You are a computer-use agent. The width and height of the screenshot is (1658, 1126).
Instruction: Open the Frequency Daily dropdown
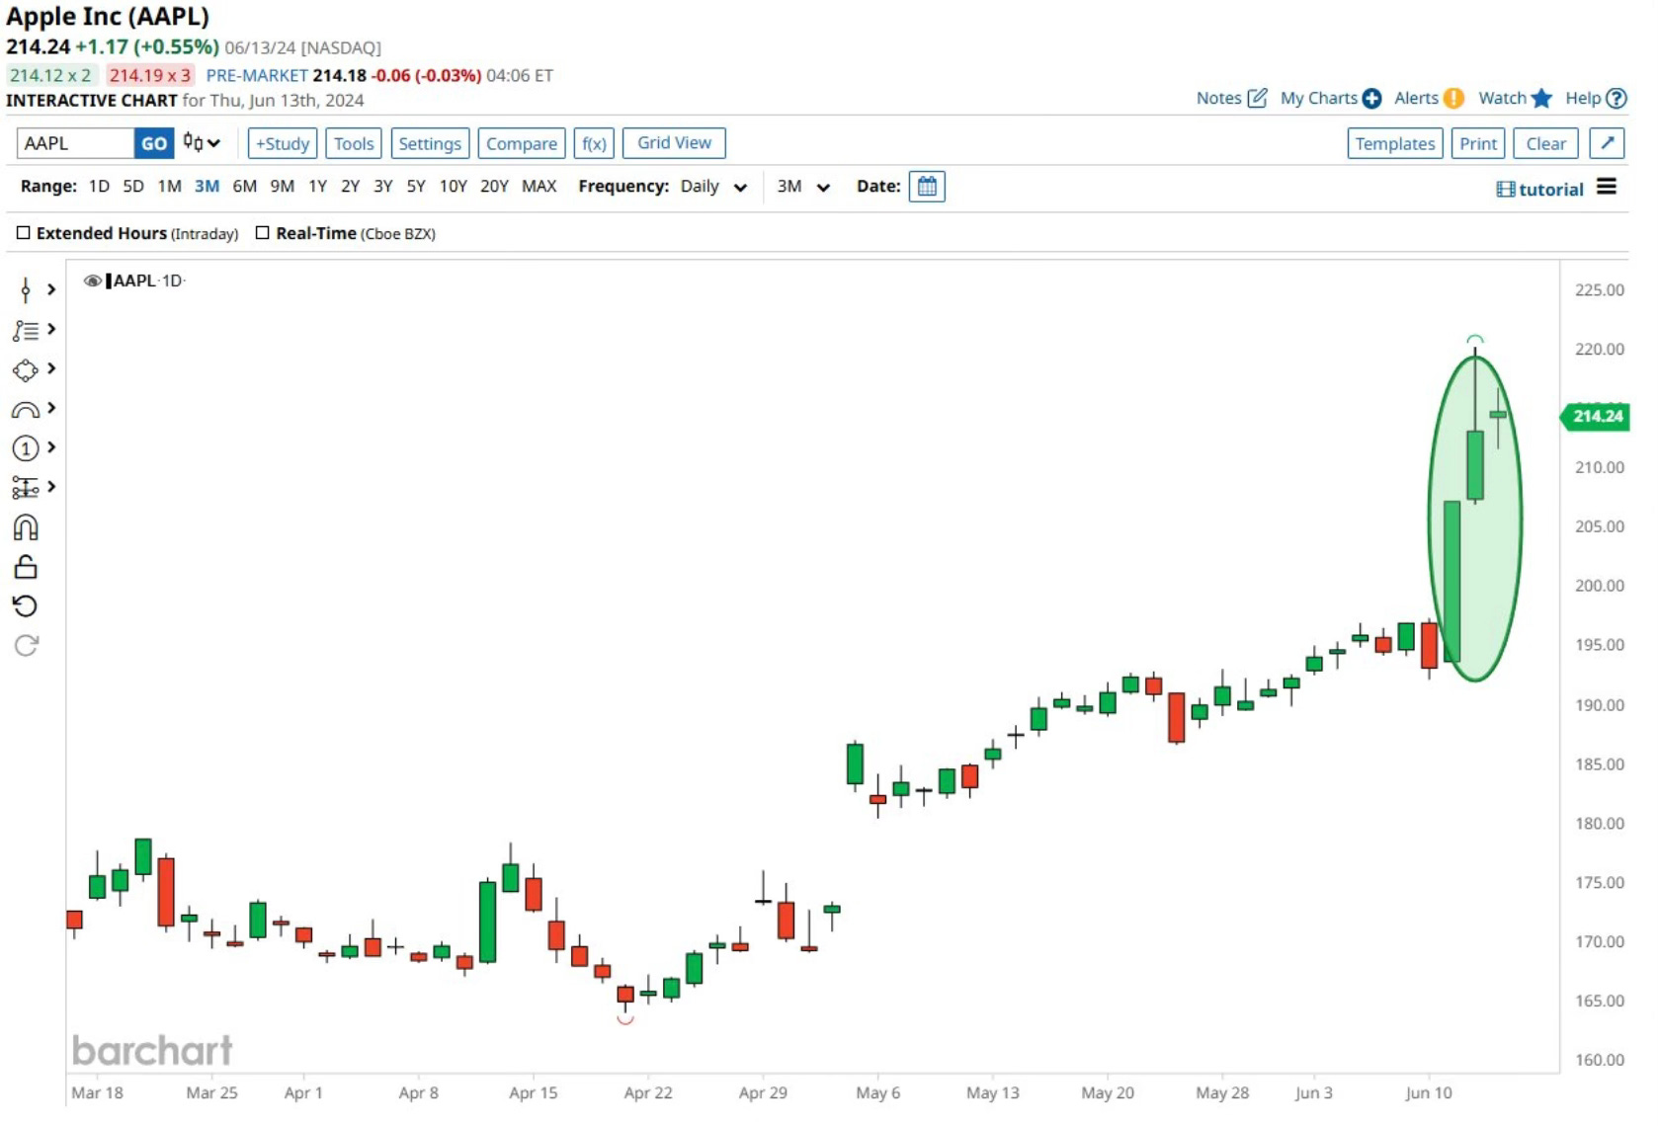tap(713, 186)
